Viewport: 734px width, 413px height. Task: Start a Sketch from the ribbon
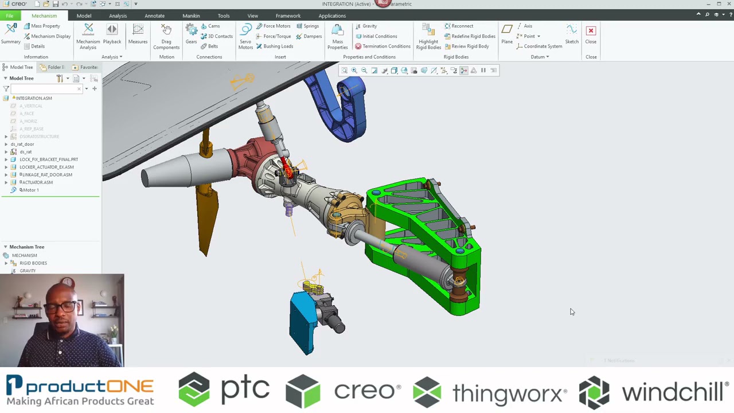tap(572, 34)
